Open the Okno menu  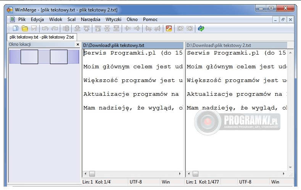click(x=132, y=19)
